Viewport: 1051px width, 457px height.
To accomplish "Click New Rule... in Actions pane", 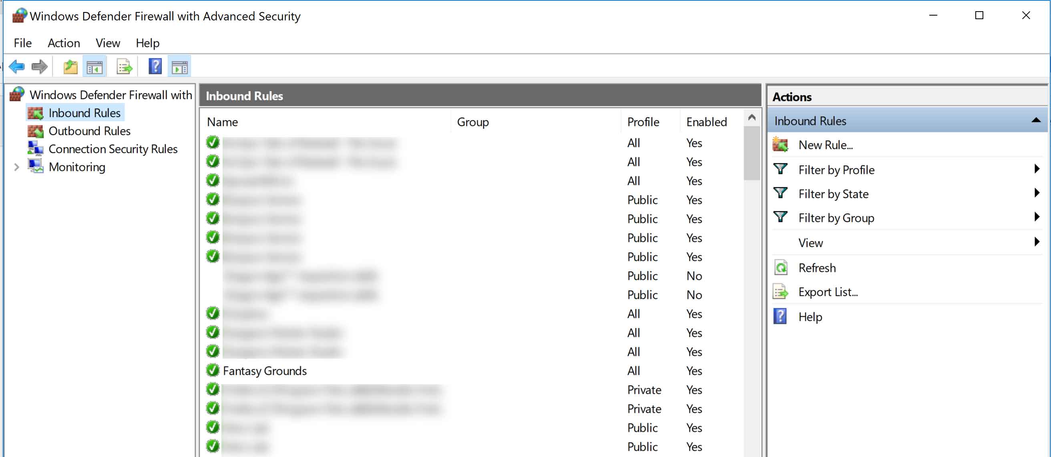I will tap(825, 145).
